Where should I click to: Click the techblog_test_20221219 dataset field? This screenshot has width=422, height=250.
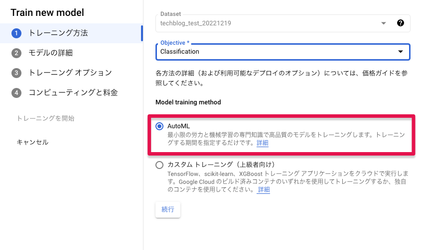pos(264,23)
